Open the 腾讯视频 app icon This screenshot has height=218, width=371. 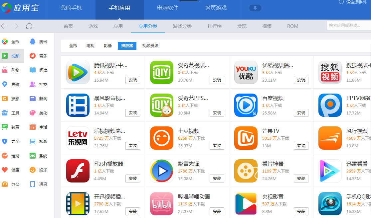pos(78,72)
